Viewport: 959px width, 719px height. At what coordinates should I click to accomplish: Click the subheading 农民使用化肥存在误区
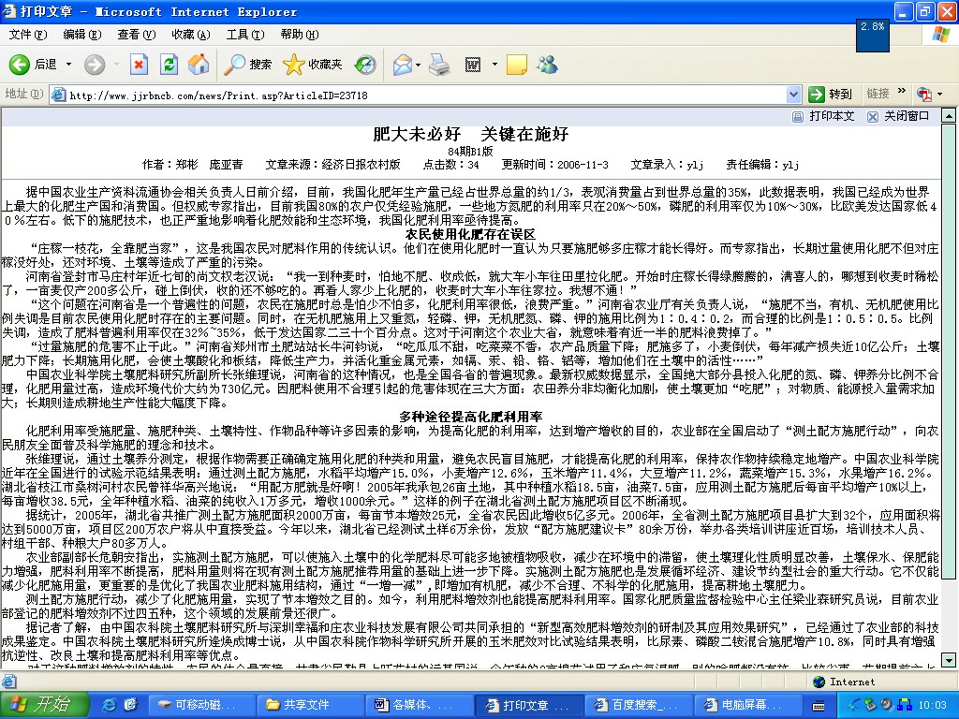click(470, 234)
